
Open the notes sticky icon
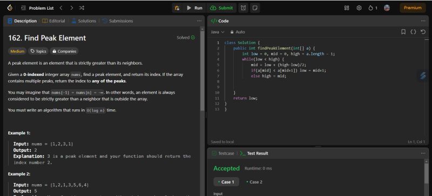coord(255,8)
